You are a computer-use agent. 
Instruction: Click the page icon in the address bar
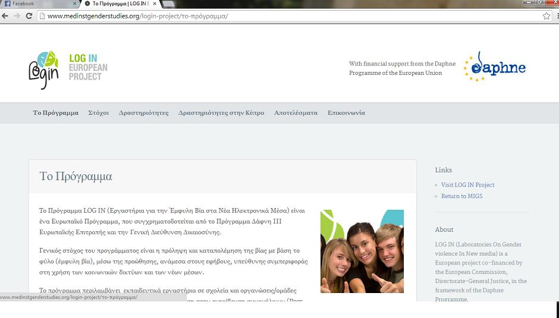(42, 15)
